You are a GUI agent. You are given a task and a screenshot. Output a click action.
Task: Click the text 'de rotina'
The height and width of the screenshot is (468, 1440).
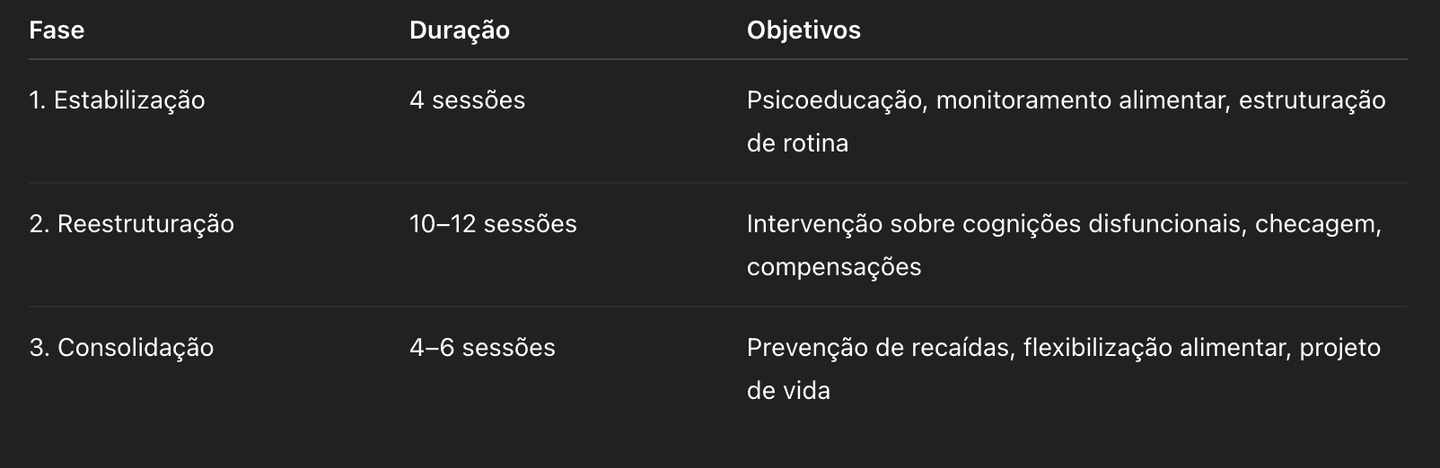(x=797, y=143)
